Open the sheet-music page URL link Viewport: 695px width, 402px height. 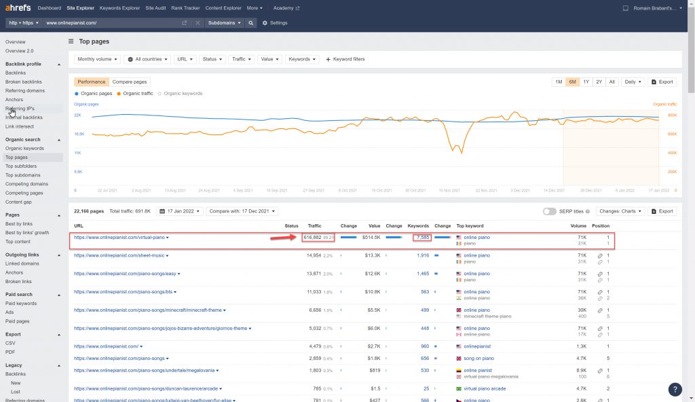119,255
